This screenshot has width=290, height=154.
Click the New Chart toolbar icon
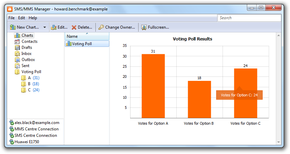tap(13, 27)
